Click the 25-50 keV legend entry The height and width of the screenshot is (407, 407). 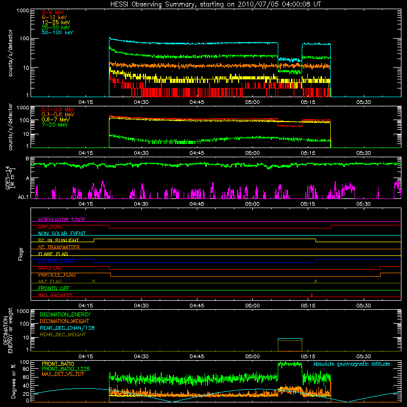(55, 27)
